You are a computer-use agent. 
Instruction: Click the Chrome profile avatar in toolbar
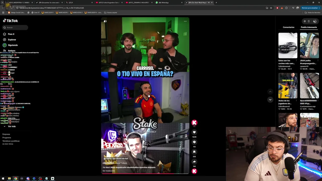(298, 8)
